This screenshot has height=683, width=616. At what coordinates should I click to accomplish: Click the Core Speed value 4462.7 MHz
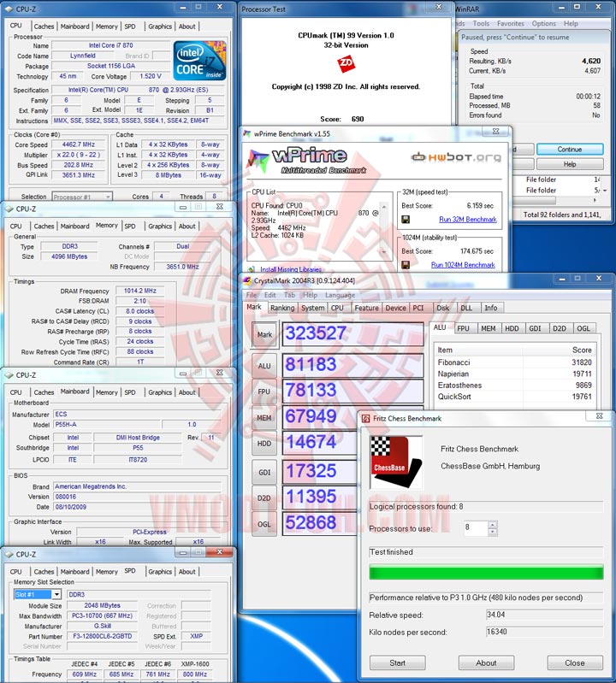pyautogui.click(x=78, y=144)
